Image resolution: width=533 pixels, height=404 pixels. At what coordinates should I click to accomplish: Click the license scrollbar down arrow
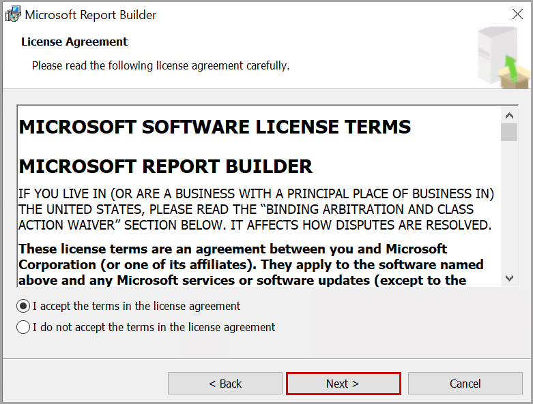(x=508, y=277)
